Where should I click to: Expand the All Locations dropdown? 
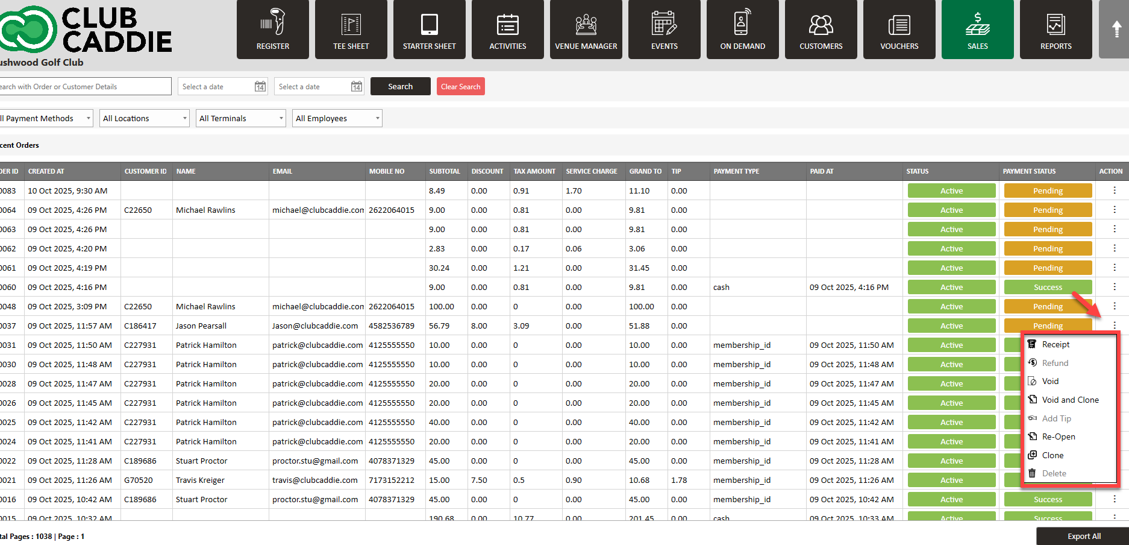[145, 118]
